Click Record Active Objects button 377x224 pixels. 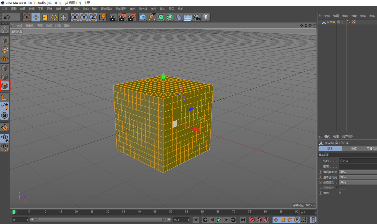252,220
